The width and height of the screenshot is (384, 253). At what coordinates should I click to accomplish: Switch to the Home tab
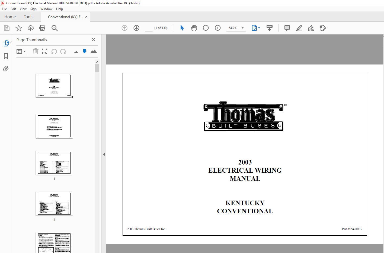10,17
